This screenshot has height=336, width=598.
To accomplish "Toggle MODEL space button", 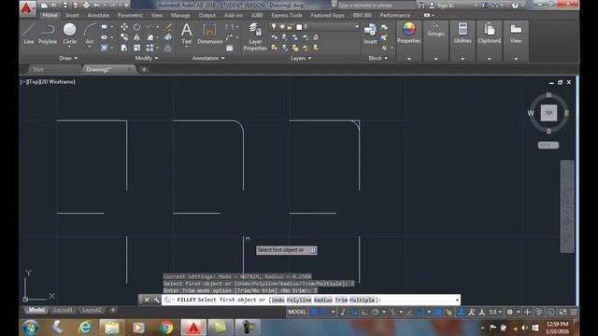I will (x=297, y=312).
